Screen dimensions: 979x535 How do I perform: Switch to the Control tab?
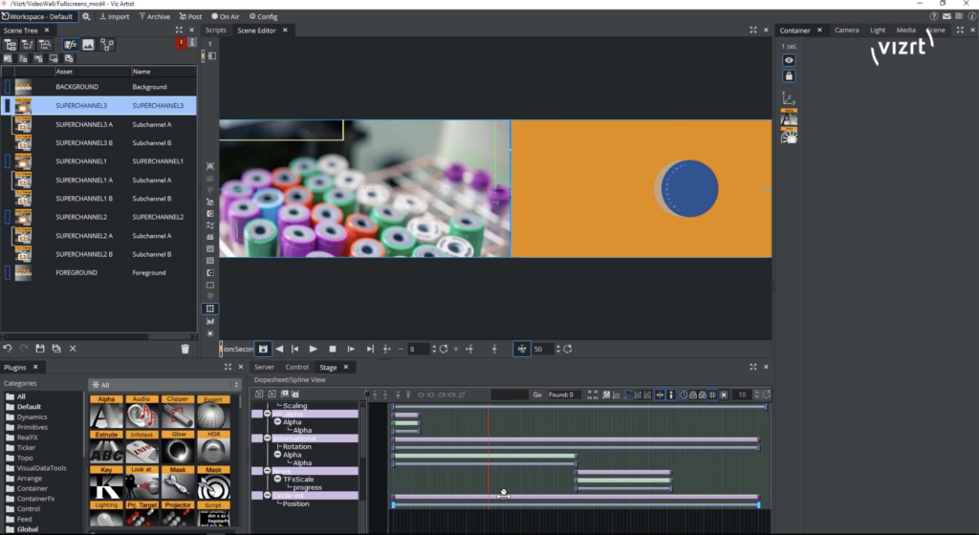[296, 367]
